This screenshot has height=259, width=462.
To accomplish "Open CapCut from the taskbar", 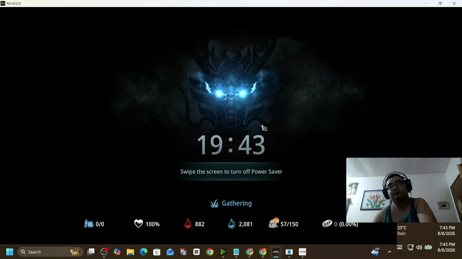I will 196,252.
